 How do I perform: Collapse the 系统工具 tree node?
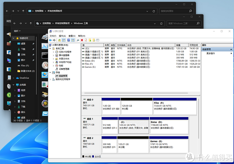50,48
